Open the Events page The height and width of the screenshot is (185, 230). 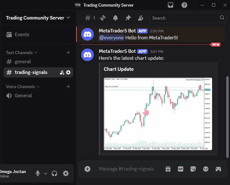[22, 35]
